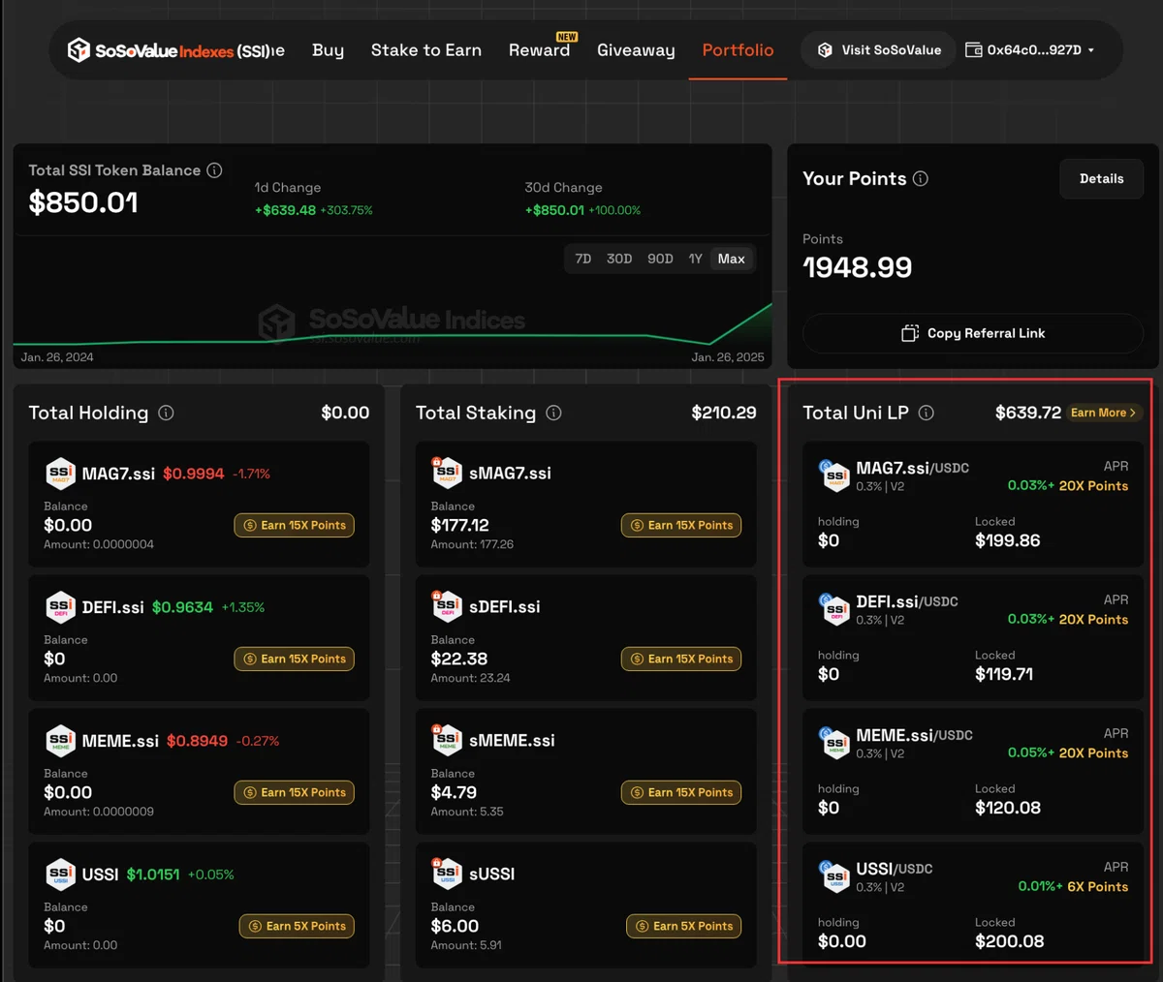Click Total Uni LP amount $639.72
Image resolution: width=1163 pixels, height=982 pixels.
[x=1028, y=413]
